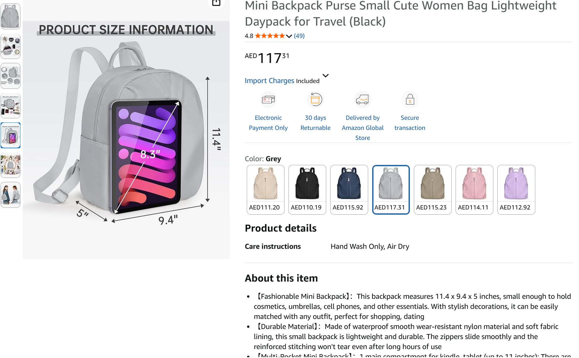Click the 30 days Returnable link text
This screenshot has height=358, width=579.
point(315,123)
